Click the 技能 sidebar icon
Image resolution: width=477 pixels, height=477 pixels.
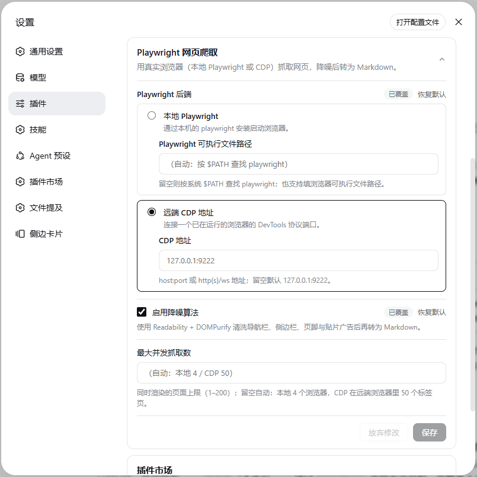click(x=20, y=130)
